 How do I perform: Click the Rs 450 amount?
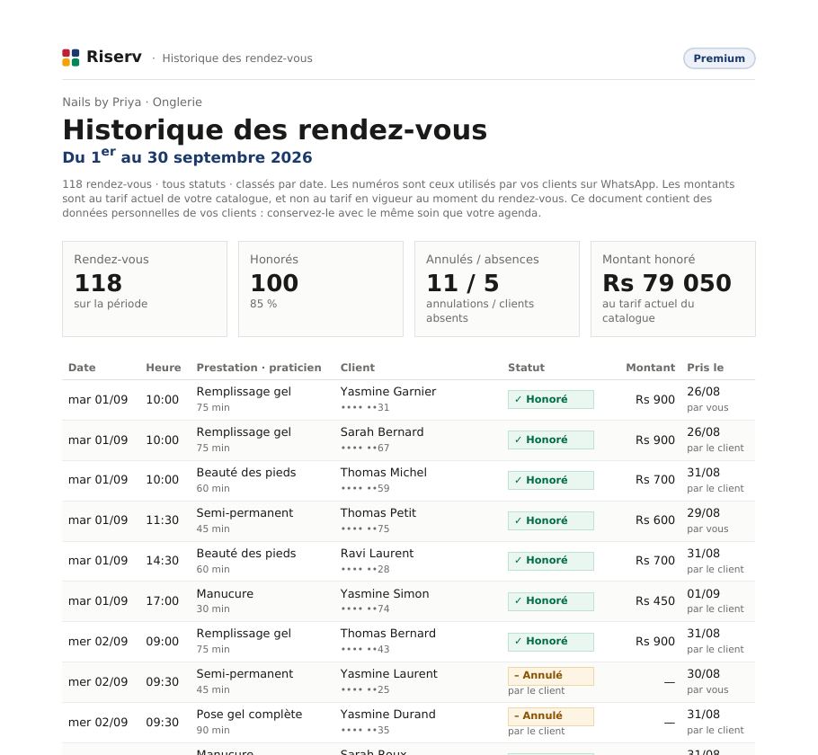coord(654,601)
